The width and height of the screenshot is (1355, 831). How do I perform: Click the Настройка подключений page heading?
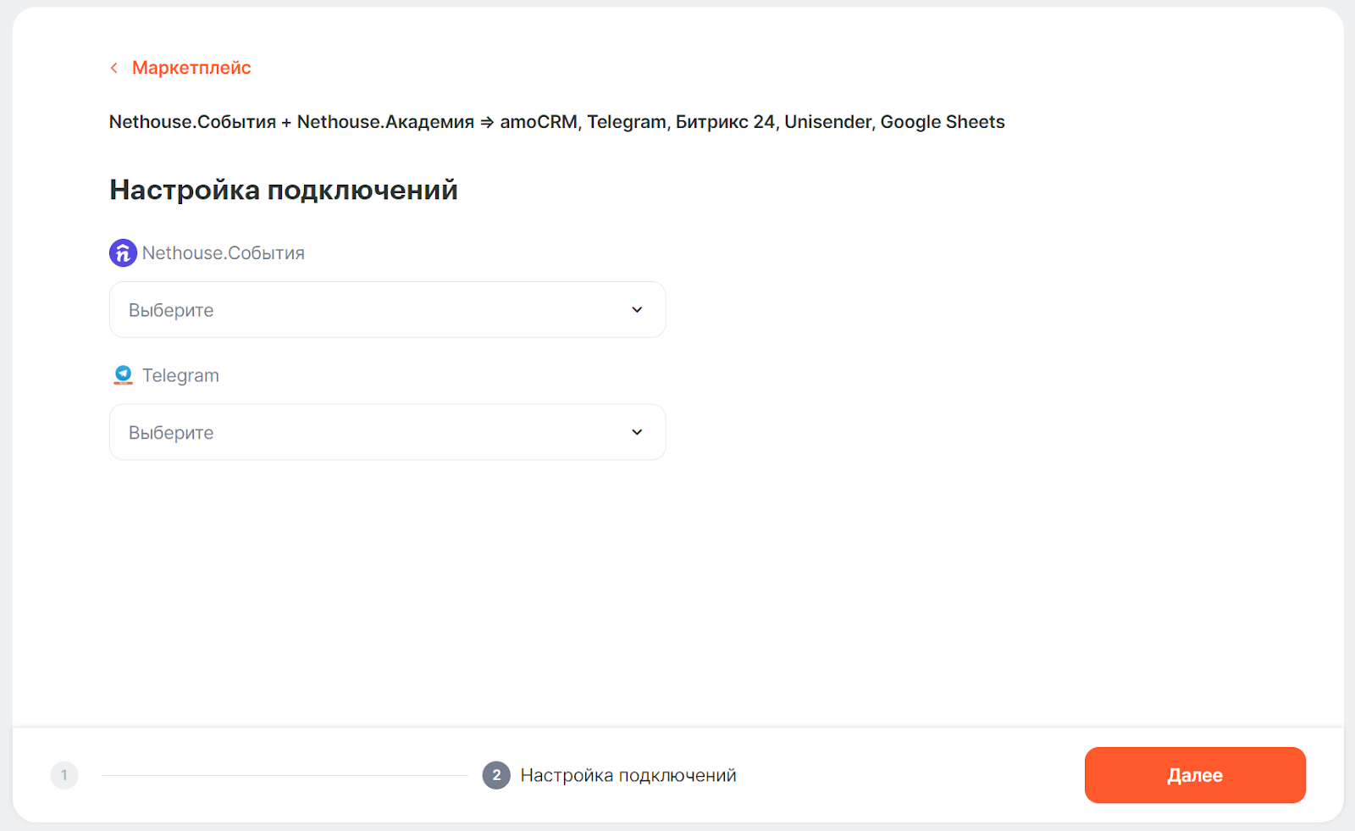pos(284,190)
